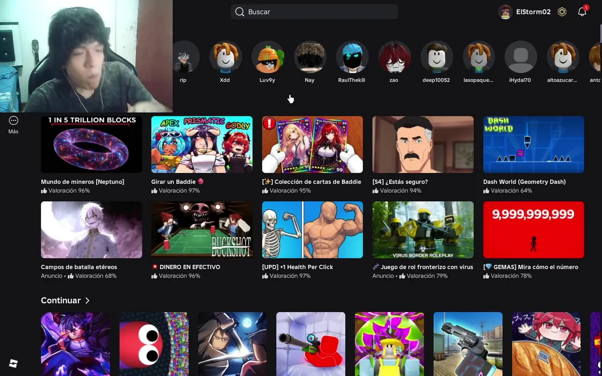
Task: Click in the Buscar search field
Action: point(314,12)
